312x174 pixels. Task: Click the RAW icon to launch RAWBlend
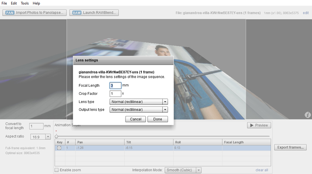(77, 13)
